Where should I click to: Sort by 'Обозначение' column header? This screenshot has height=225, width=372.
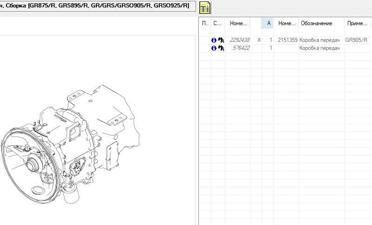coord(321,23)
